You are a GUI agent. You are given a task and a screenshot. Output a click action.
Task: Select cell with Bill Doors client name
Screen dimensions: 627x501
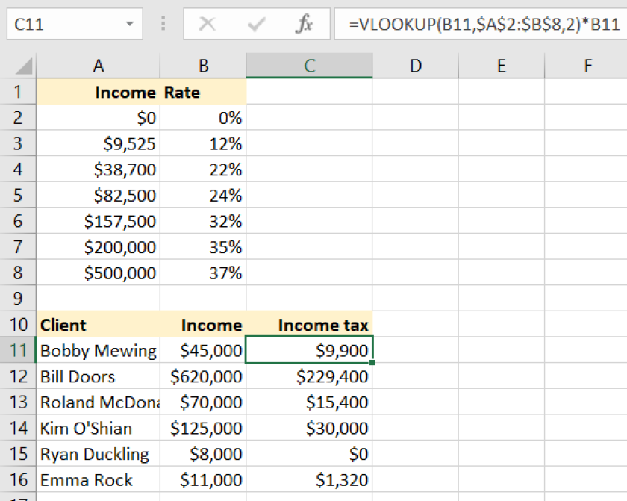(x=98, y=376)
